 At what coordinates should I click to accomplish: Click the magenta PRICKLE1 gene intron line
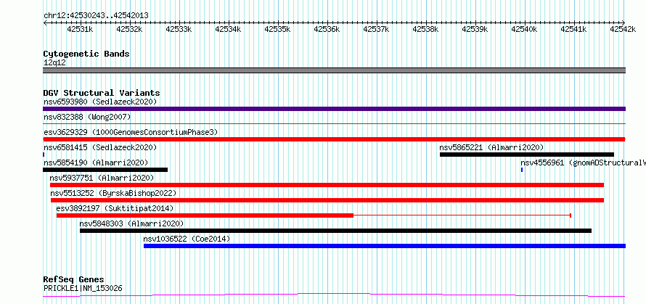(x=334, y=295)
